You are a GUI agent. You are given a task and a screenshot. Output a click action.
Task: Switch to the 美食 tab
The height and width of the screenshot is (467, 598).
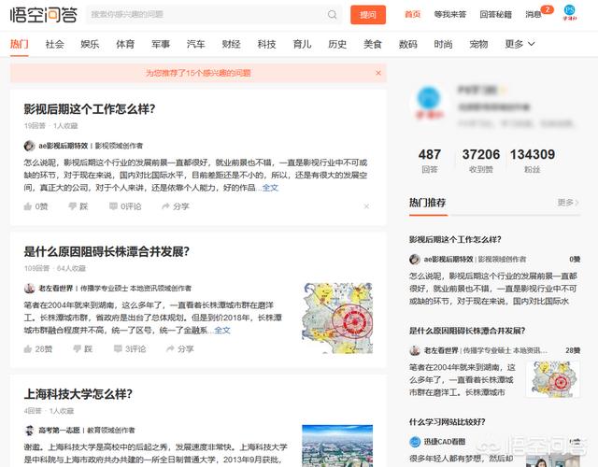[x=373, y=44]
